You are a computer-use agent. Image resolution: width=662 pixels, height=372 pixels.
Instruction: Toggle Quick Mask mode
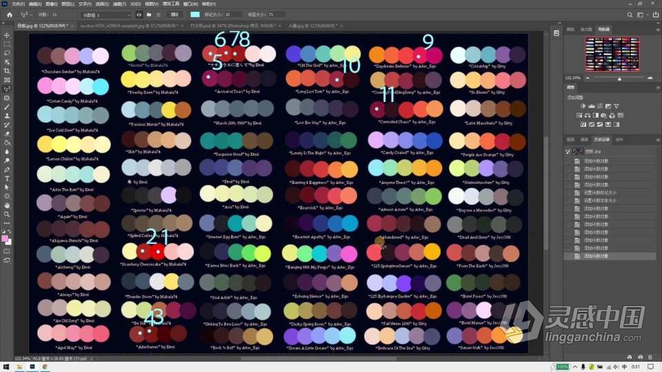click(7, 251)
